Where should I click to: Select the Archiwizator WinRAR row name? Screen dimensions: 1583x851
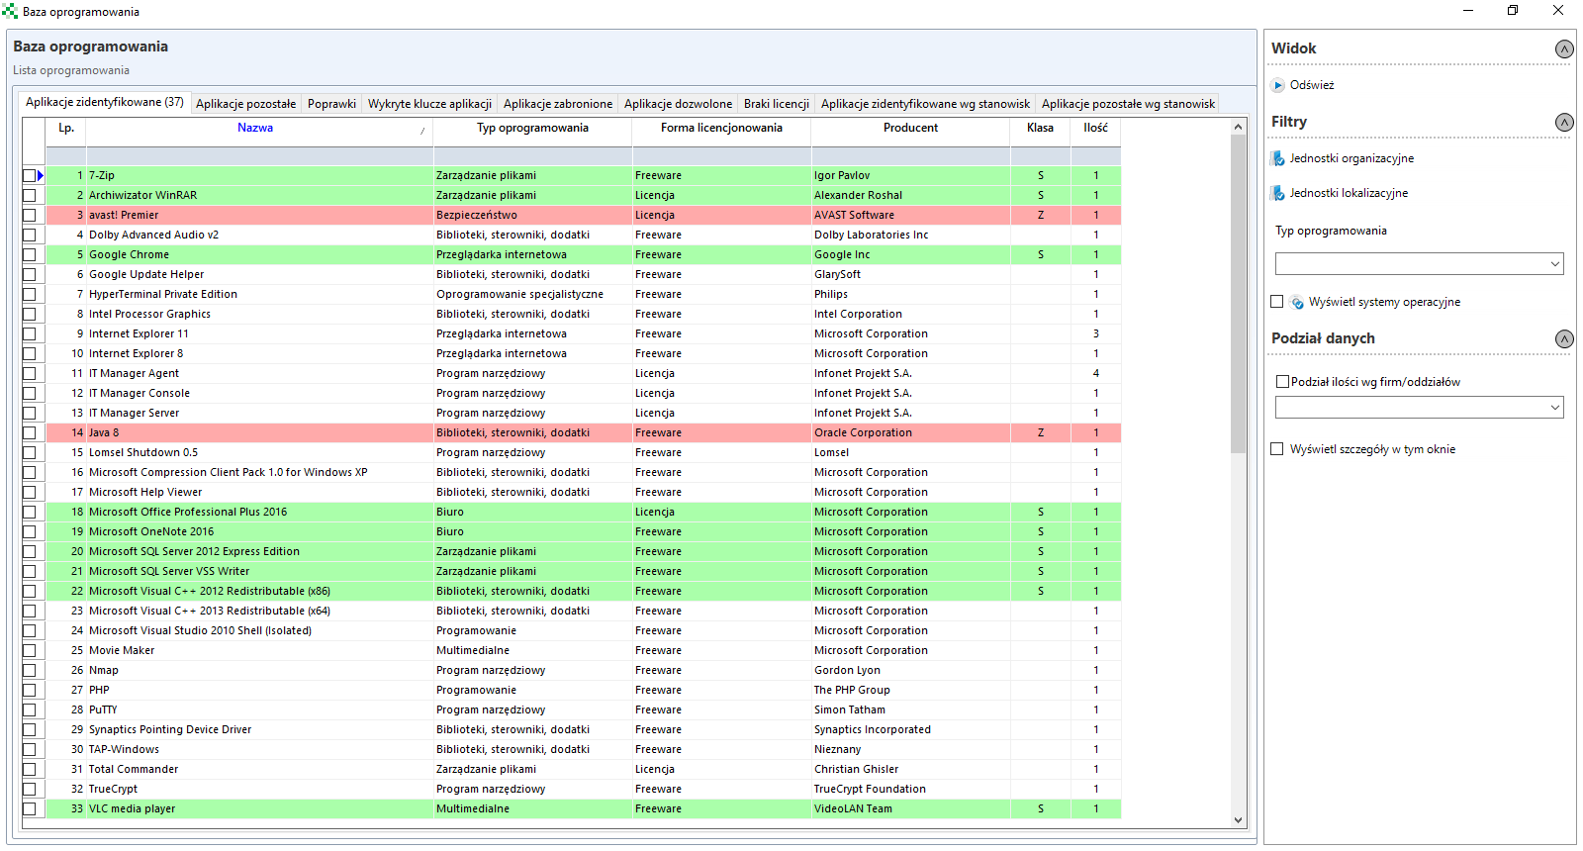pyautogui.click(x=142, y=195)
